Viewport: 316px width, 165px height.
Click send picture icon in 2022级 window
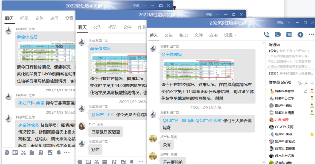(50, 153)
